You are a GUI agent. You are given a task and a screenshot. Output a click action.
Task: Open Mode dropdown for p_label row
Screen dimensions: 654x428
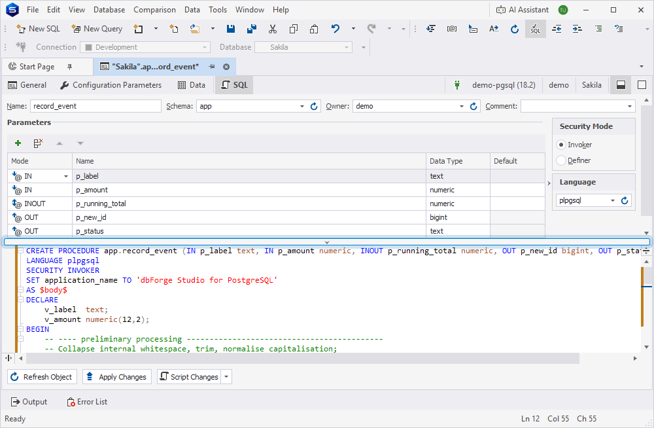pos(65,176)
